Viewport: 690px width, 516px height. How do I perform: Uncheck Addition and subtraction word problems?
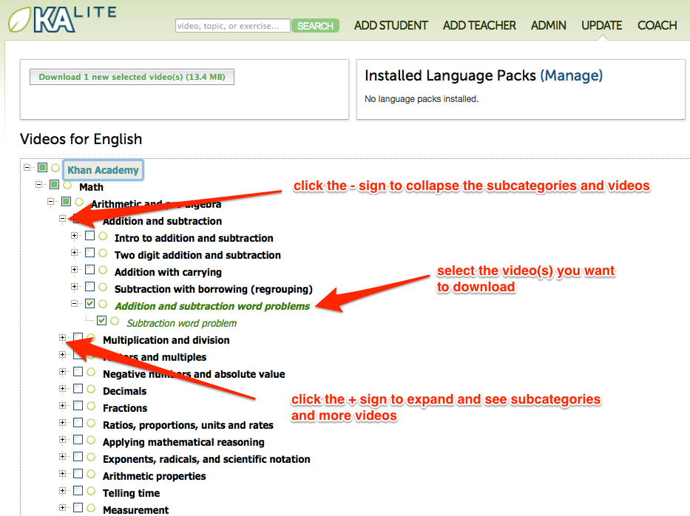click(89, 304)
